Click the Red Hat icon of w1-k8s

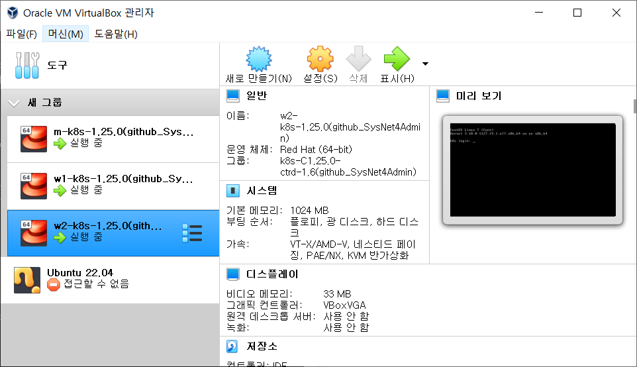pyautogui.click(x=34, y=186)
